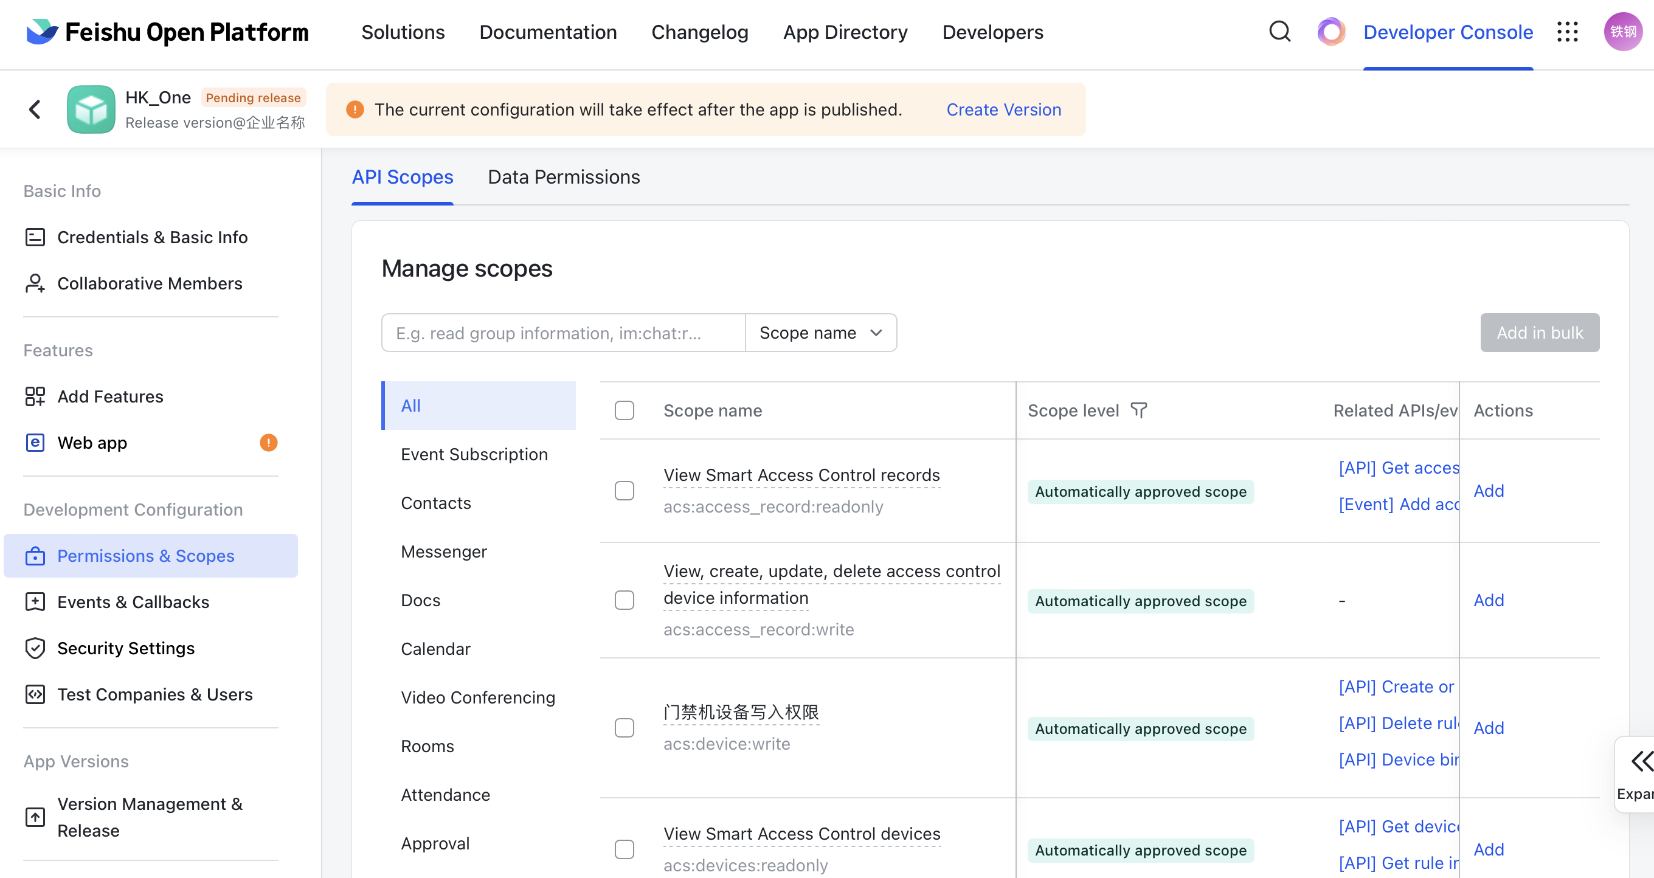Viewport: 1654px width, 878px height.
Task: Click the Add in bulk button
Action: click(x=1540, y=333)
